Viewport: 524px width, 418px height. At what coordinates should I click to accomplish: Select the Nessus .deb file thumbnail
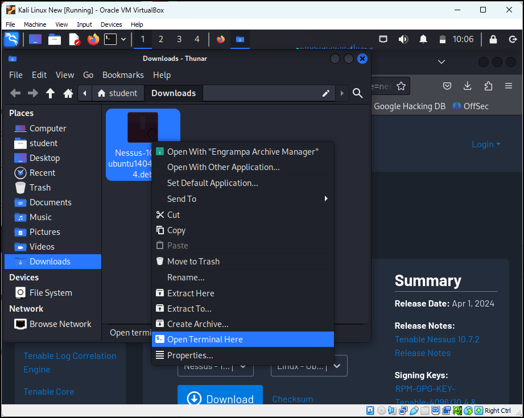point(143,127)
